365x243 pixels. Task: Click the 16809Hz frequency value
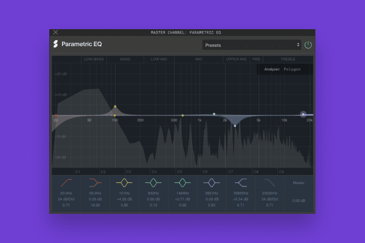241,193
